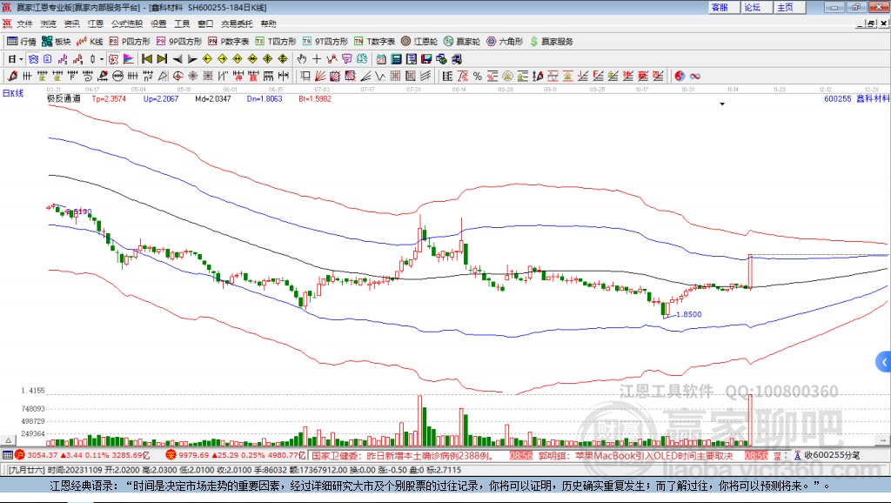Toggle the highlighted blue pattern button

click(33, 59)
